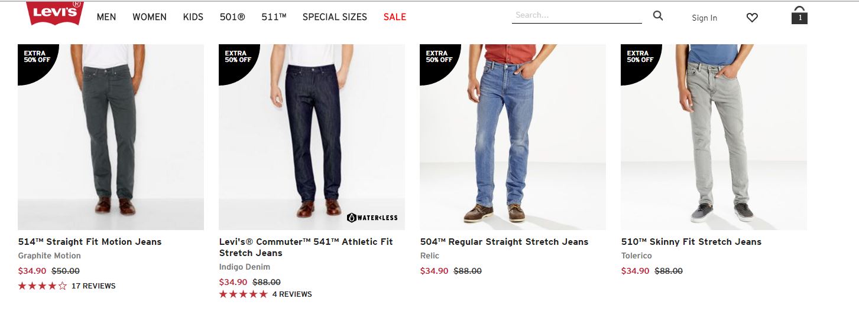Click the Waterless badge on Commuter jeans
The height and width of the screenshot is (318, 859).
372,218
